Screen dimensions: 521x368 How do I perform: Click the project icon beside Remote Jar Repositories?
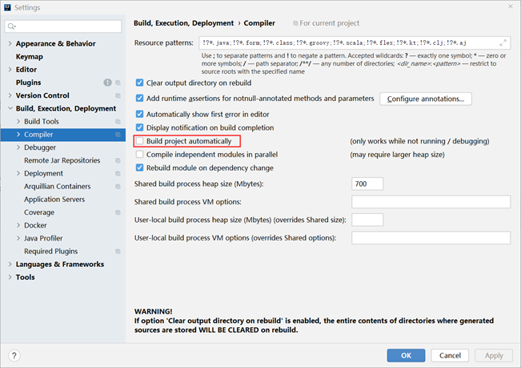(x=118, y=160)
